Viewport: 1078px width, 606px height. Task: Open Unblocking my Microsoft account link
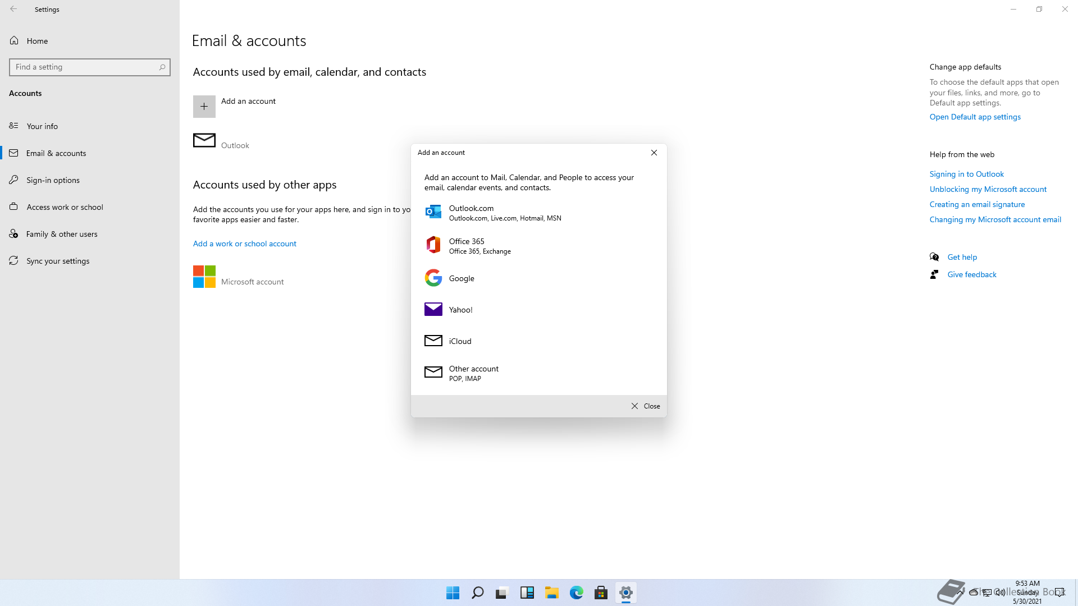(988, 189)
